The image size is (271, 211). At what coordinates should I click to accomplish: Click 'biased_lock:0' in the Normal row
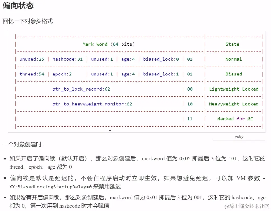click(161, 59)
